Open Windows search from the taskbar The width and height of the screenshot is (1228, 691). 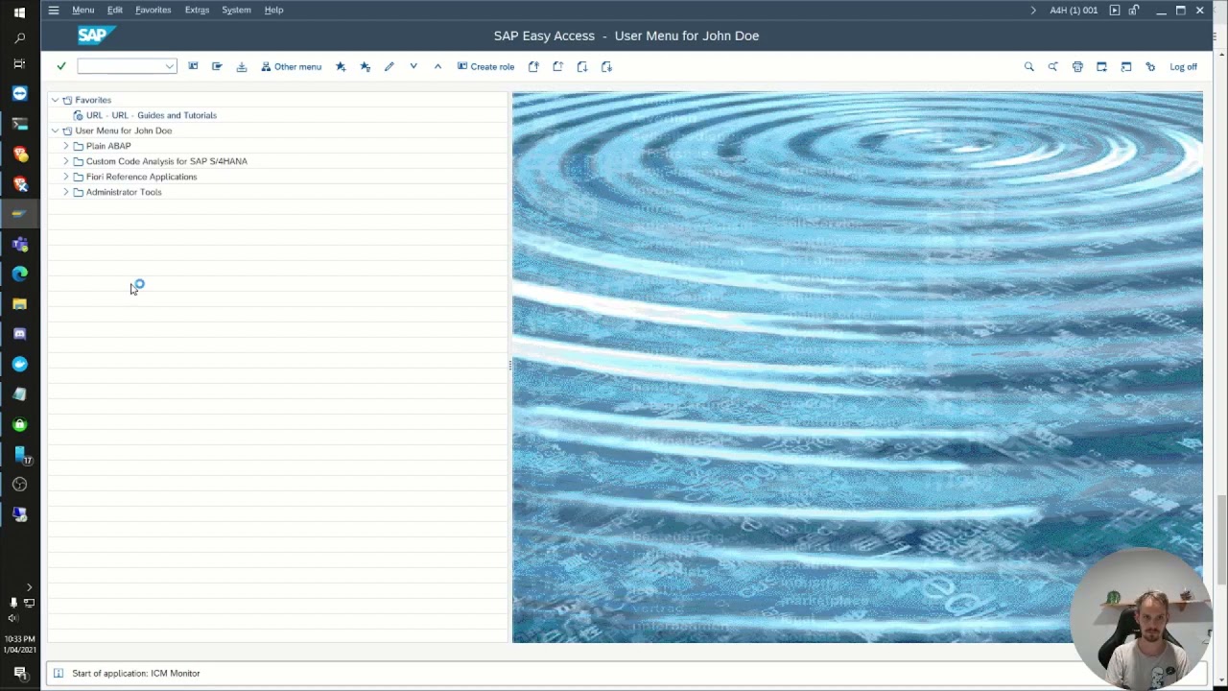coord(19,38)
